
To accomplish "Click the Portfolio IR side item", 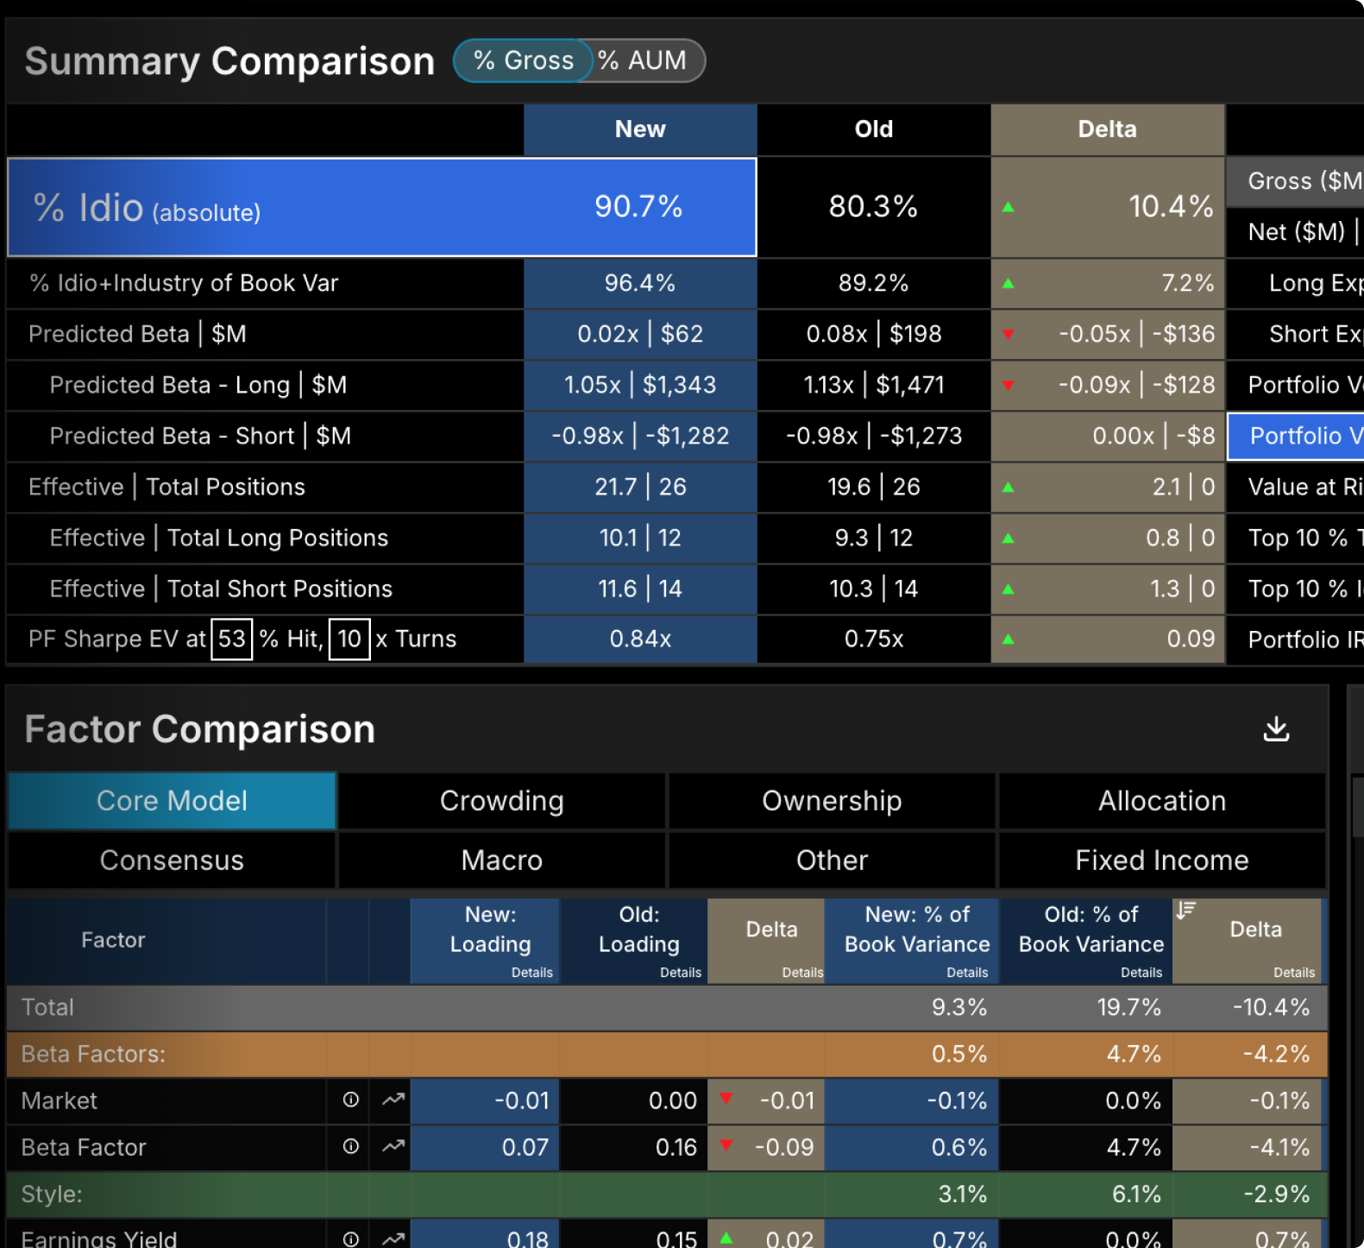I will pyautogui.click(x=1296, y=640).
